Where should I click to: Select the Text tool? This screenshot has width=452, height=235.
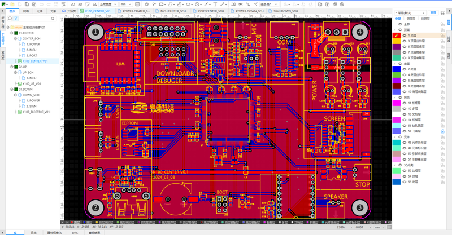[x=215, y=5]
